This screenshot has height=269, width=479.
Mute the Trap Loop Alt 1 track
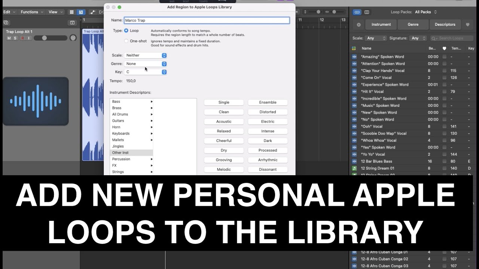click(x=9, y=38)
